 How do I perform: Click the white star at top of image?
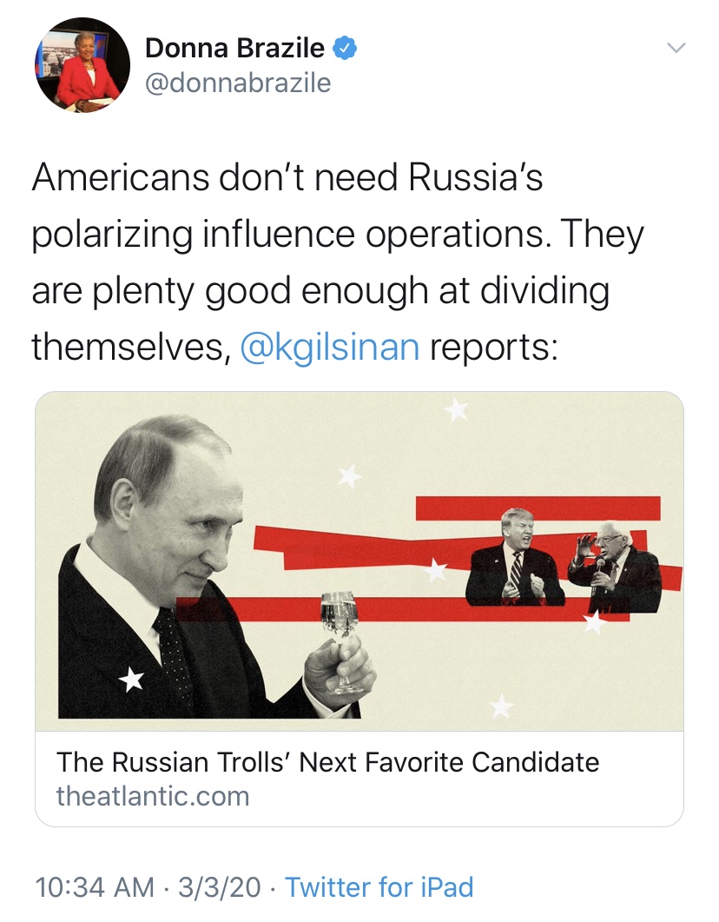point(455,408)
